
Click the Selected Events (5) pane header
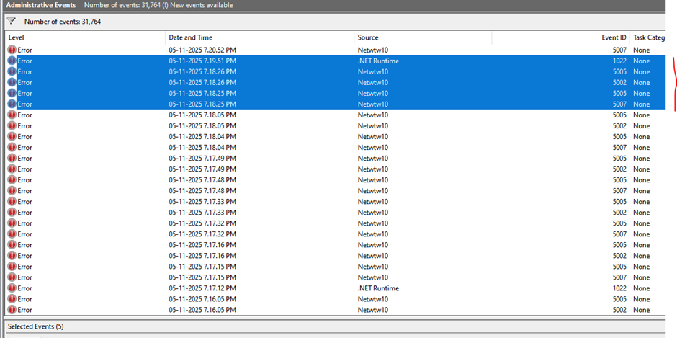pyautogui.click(x=35, y=326)
